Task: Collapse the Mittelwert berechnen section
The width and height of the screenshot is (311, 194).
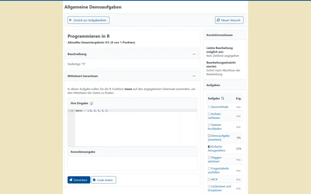Action: (194, 76)
